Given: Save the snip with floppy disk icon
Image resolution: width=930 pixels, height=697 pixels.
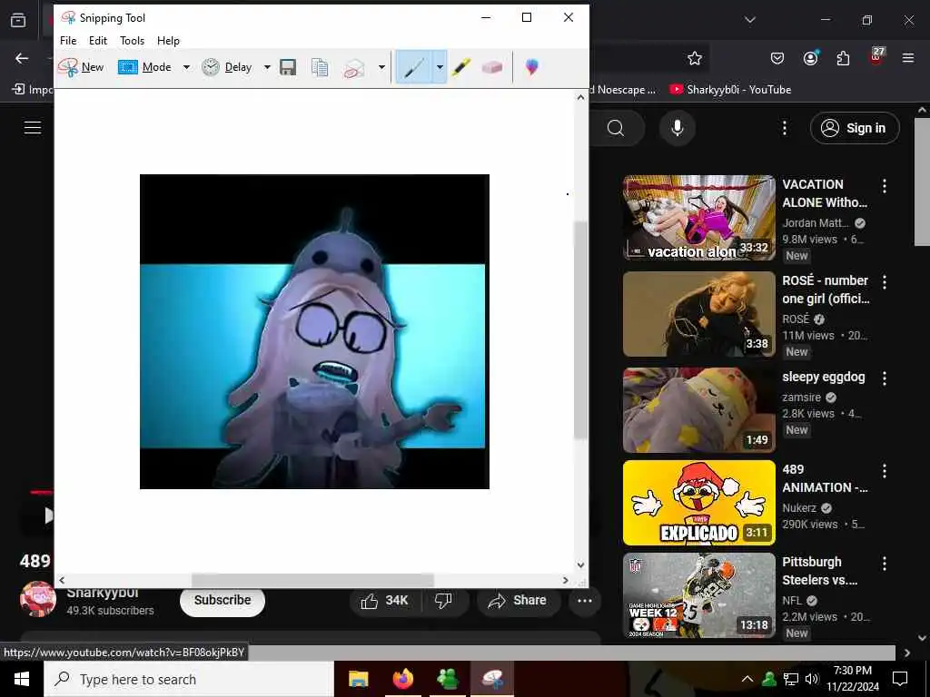Looking at the screenshot, I should click(x=288, y=67).
